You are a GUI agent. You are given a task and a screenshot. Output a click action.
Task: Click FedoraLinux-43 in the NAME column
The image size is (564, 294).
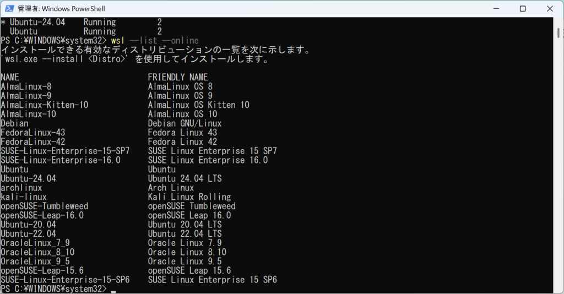33,133
